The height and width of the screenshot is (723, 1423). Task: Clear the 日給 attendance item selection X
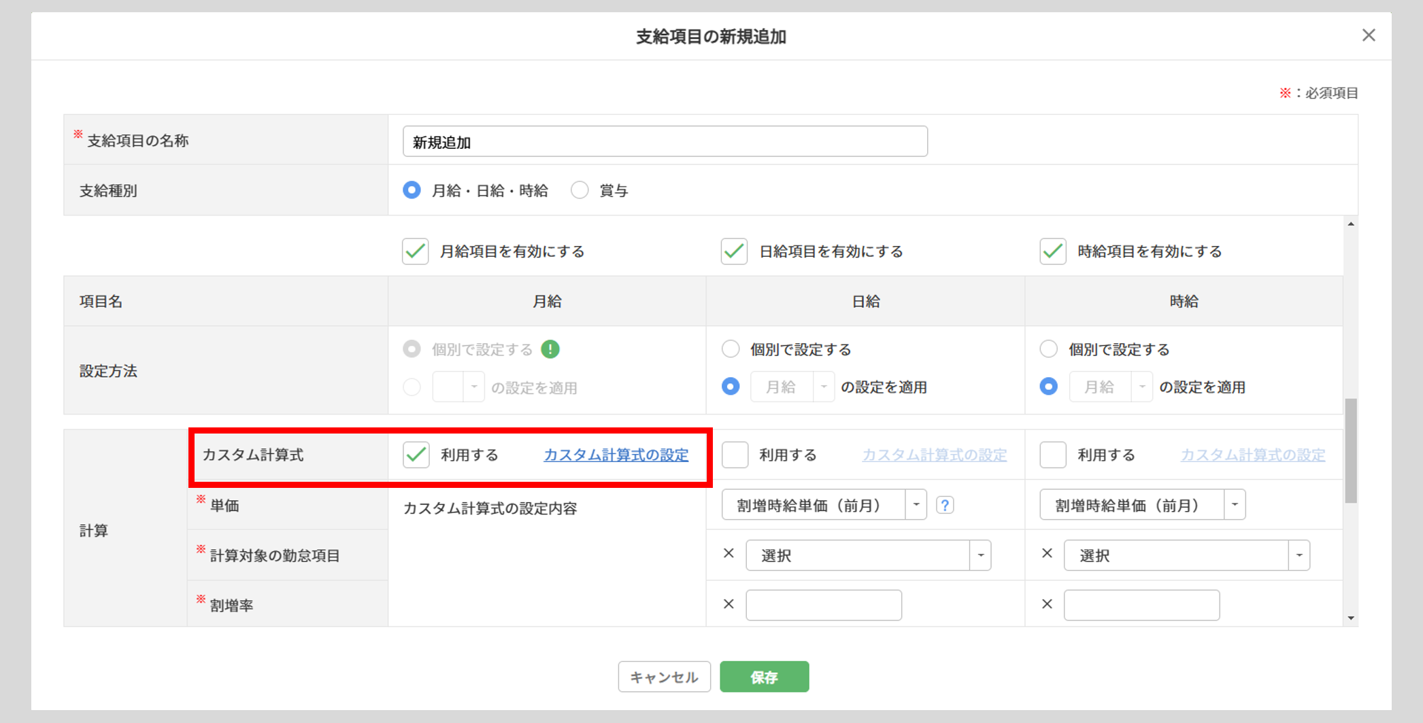(729, 554)
